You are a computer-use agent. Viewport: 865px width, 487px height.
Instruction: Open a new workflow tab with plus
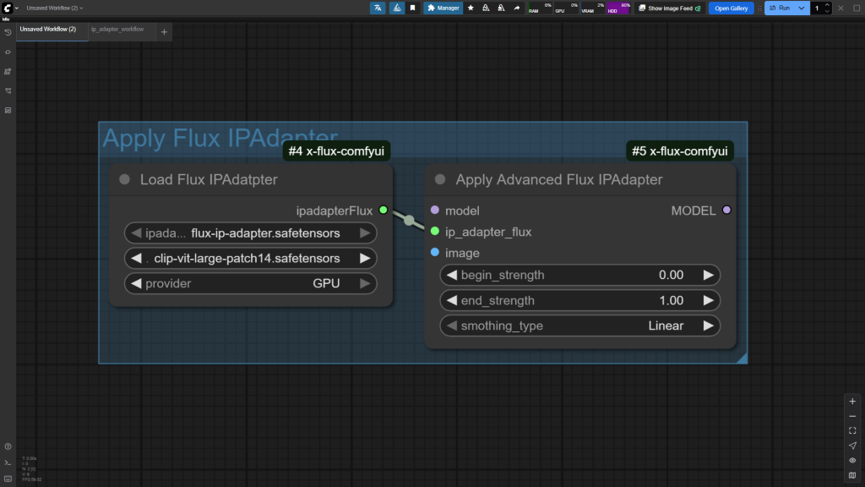point(164,32)
